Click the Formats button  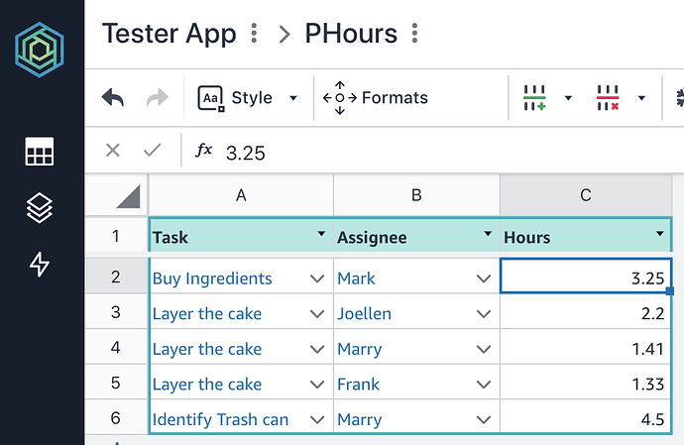[x=376, y=97]
